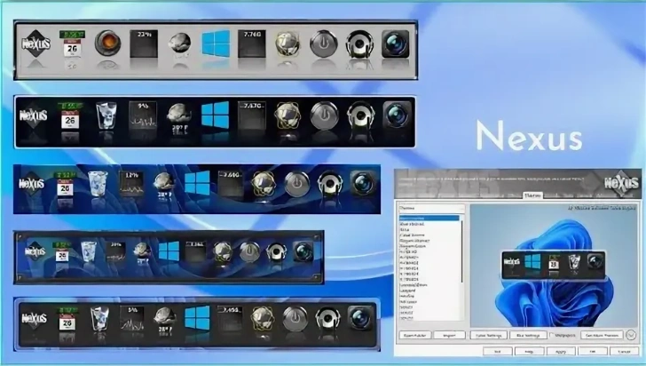Screen dimensions: 646x366
Task: Open the network globe on the bottom dark dock
Action: point(263,319)
